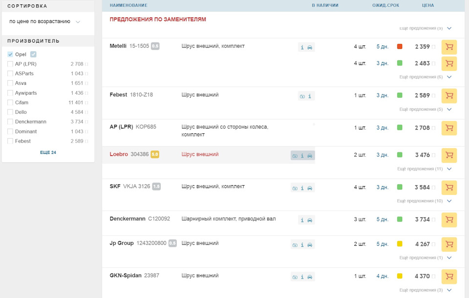
Task: Add Jp Group 1243200800 to cart
Action: click(449, 244)
